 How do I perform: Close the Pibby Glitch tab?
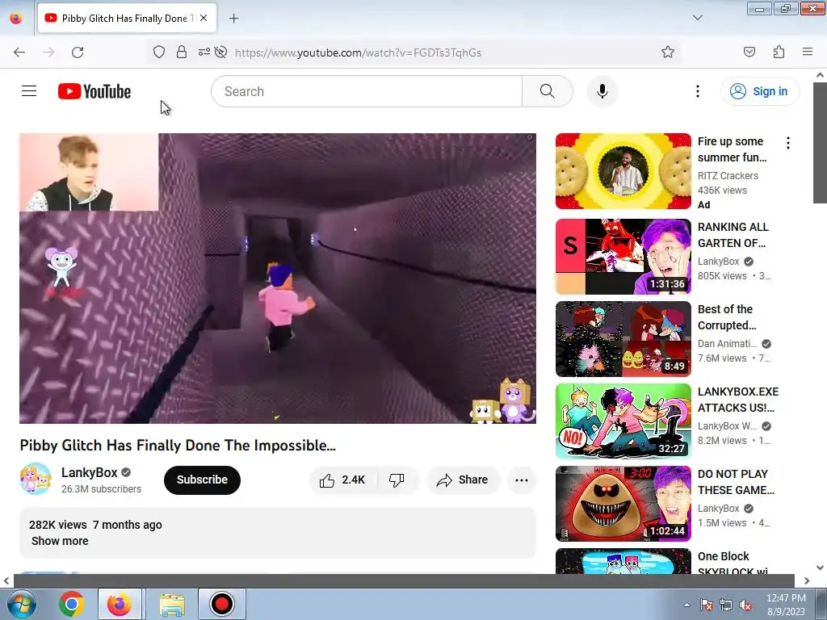pos(204,18)
